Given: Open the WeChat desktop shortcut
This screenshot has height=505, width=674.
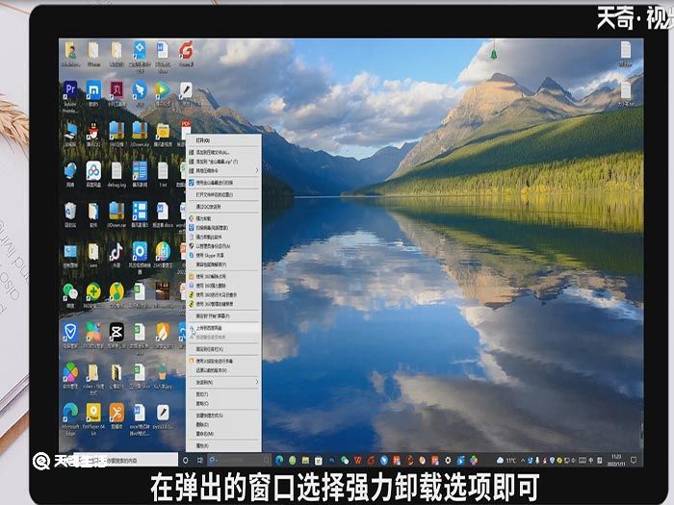Looking at the screenshot, I should [x=70, y=290].
